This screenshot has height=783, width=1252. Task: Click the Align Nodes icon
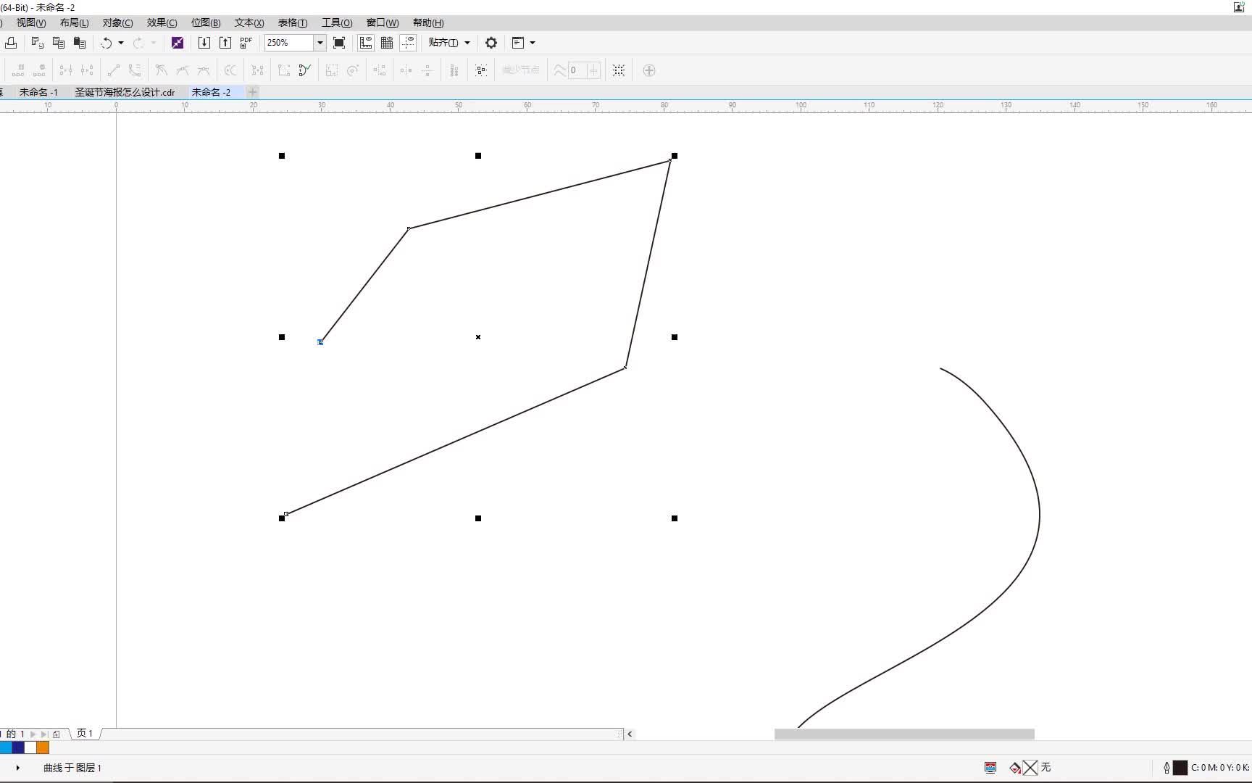tap(380, 70)
